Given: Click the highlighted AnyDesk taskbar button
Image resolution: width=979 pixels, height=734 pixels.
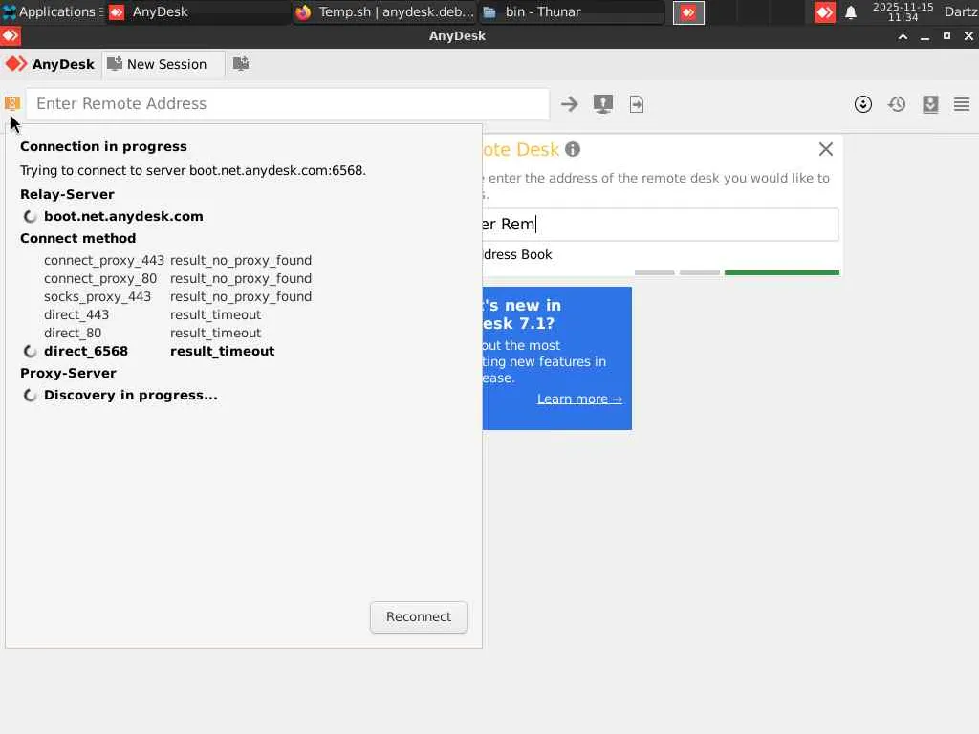Looking at the screenshot, I should (688, 12).
